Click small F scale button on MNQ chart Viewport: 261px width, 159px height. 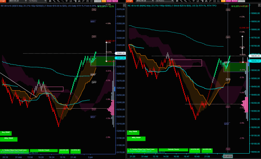pyautogui.click(x=259, y=5)
